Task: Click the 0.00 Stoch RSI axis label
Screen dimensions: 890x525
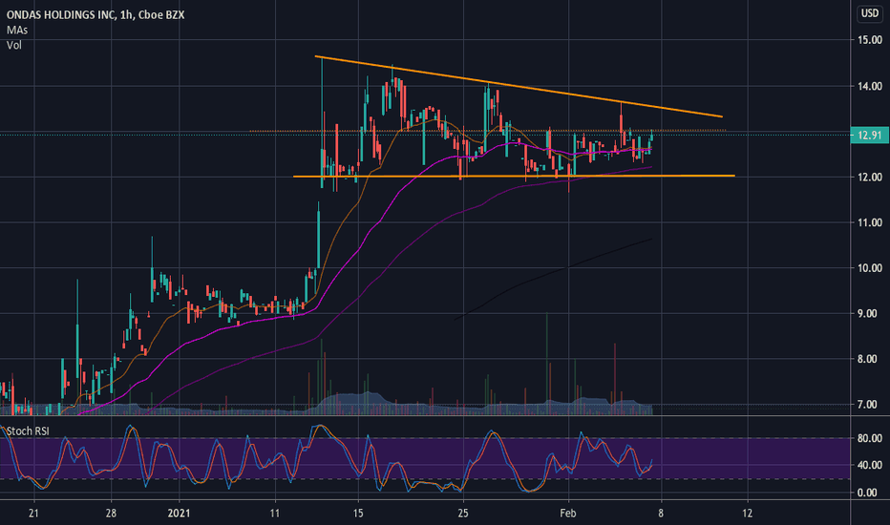Action: click(867, 493)
